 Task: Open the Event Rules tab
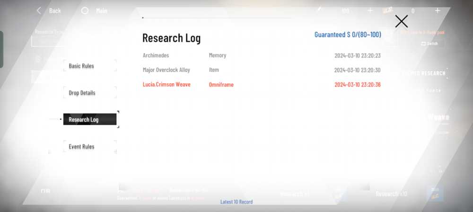[x=89, y=147]
